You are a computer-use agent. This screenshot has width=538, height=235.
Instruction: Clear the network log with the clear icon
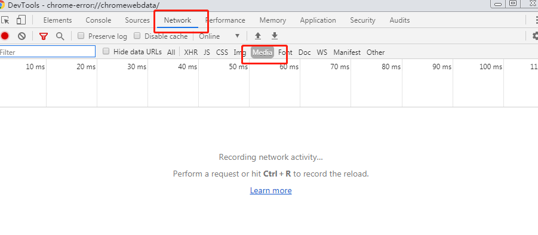point(22,36)
